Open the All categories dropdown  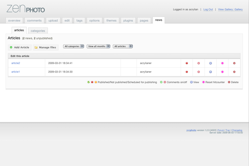pos(73,46)
